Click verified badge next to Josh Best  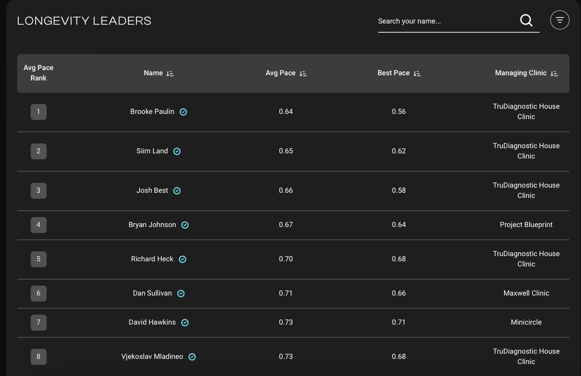point(177,191)
